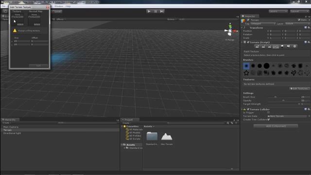Choose the star outline brush

[x=246, y=73]
